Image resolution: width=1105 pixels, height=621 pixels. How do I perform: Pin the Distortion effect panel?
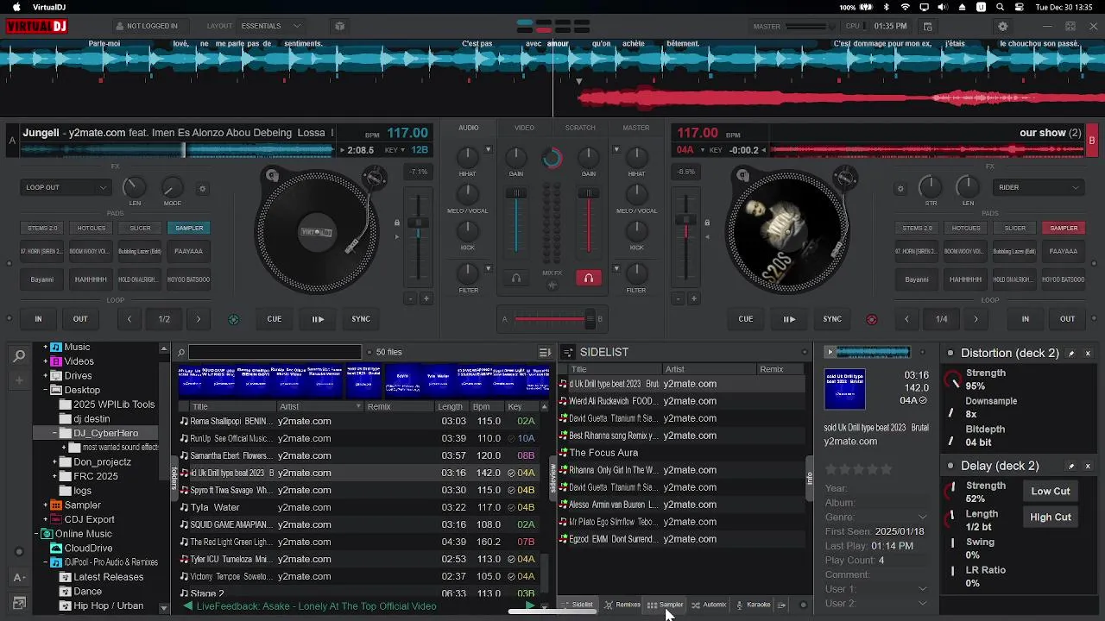(1071, 354)
